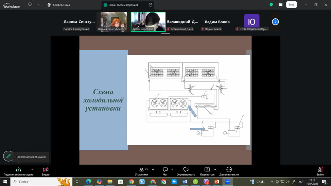Screen dimensions: 331x186
Task: Show next participants with blue arrow
Action: click(x=275, y=22)
